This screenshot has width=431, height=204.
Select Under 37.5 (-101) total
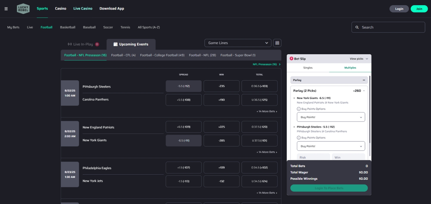pyautogui.click(x=260, y=140)
